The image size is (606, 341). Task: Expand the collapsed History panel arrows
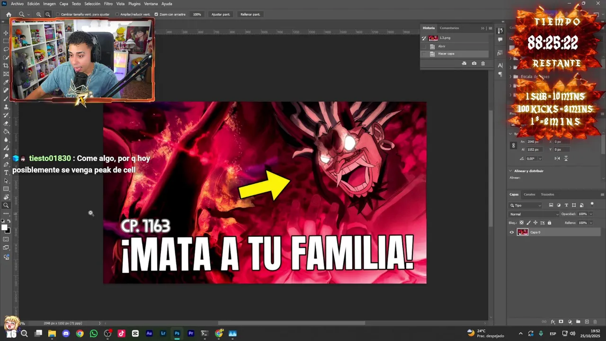pyautogui.click(x=482, y=28)
